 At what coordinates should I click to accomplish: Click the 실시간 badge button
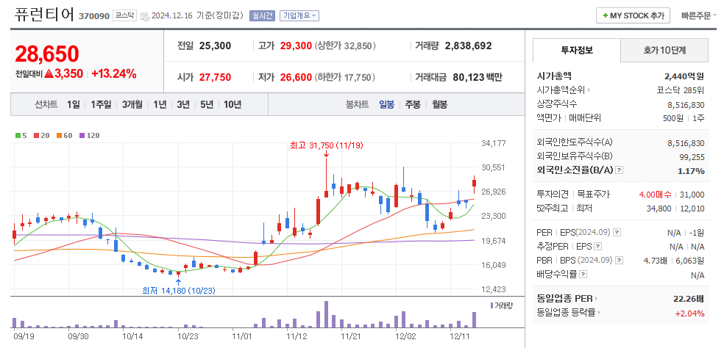(x=262, y=15)
